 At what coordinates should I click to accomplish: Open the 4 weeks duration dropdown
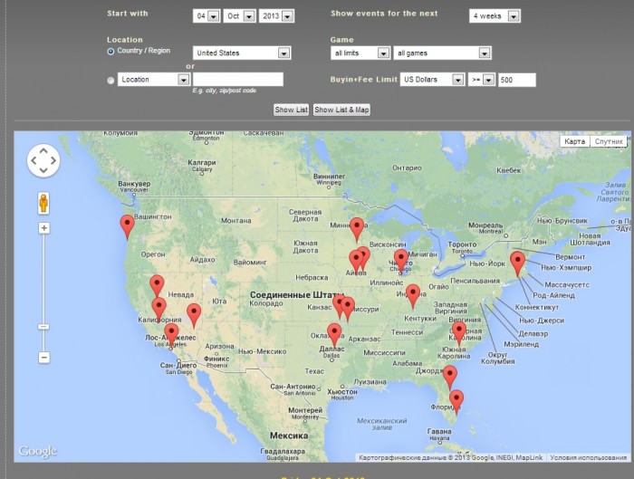(x=495, y=16)
